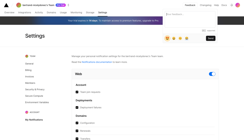Click the bertrand-nicelydonec's Team name
The height and width of the screenshot is (140, 244).
pos(38,5)
